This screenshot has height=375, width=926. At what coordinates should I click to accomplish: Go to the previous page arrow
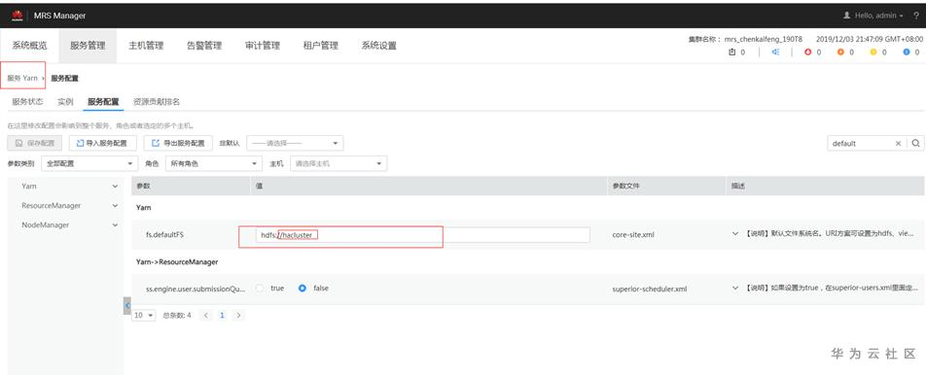click(205, 316)
